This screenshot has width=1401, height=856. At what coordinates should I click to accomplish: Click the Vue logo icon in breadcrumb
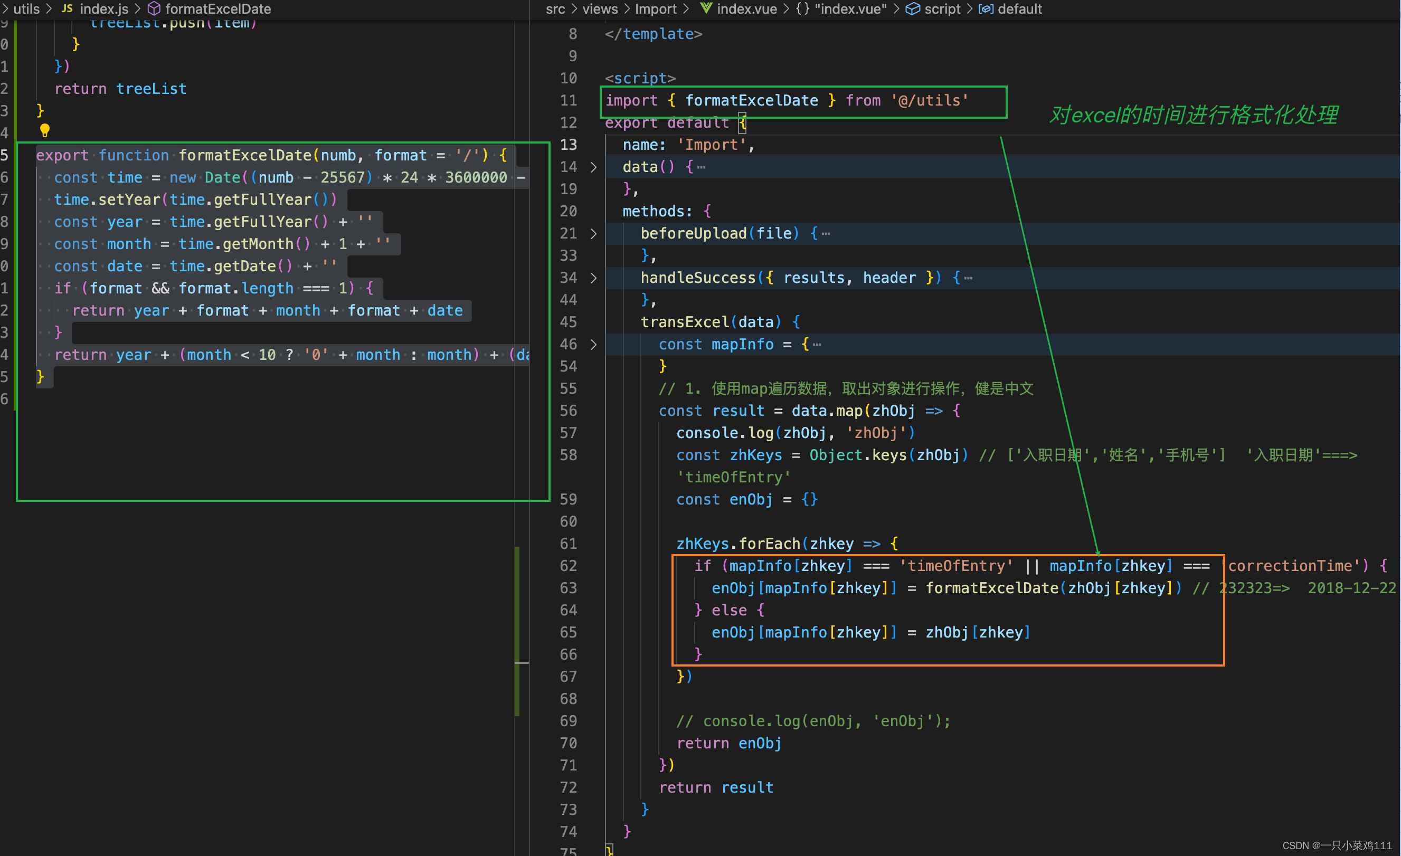coord(706,8)
